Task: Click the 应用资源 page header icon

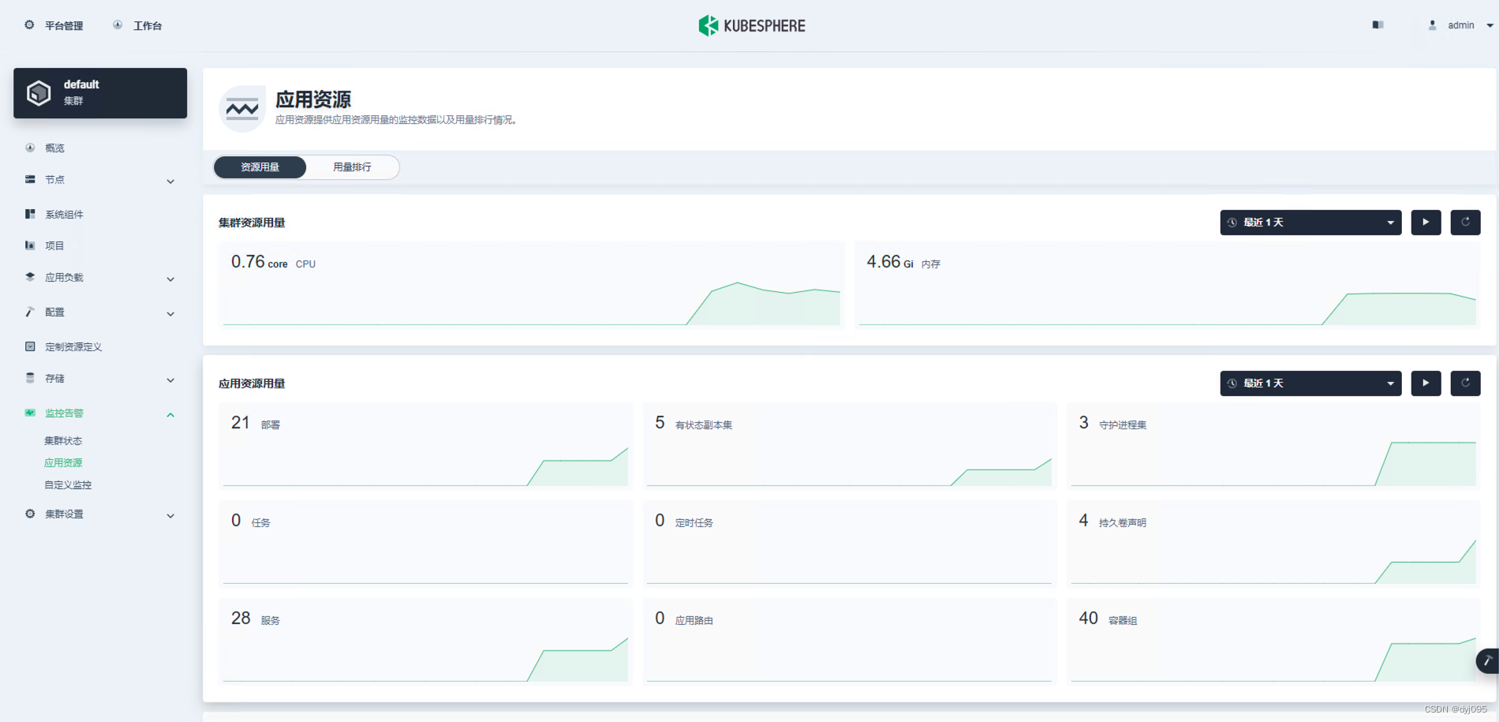Action: coord(242,109)
